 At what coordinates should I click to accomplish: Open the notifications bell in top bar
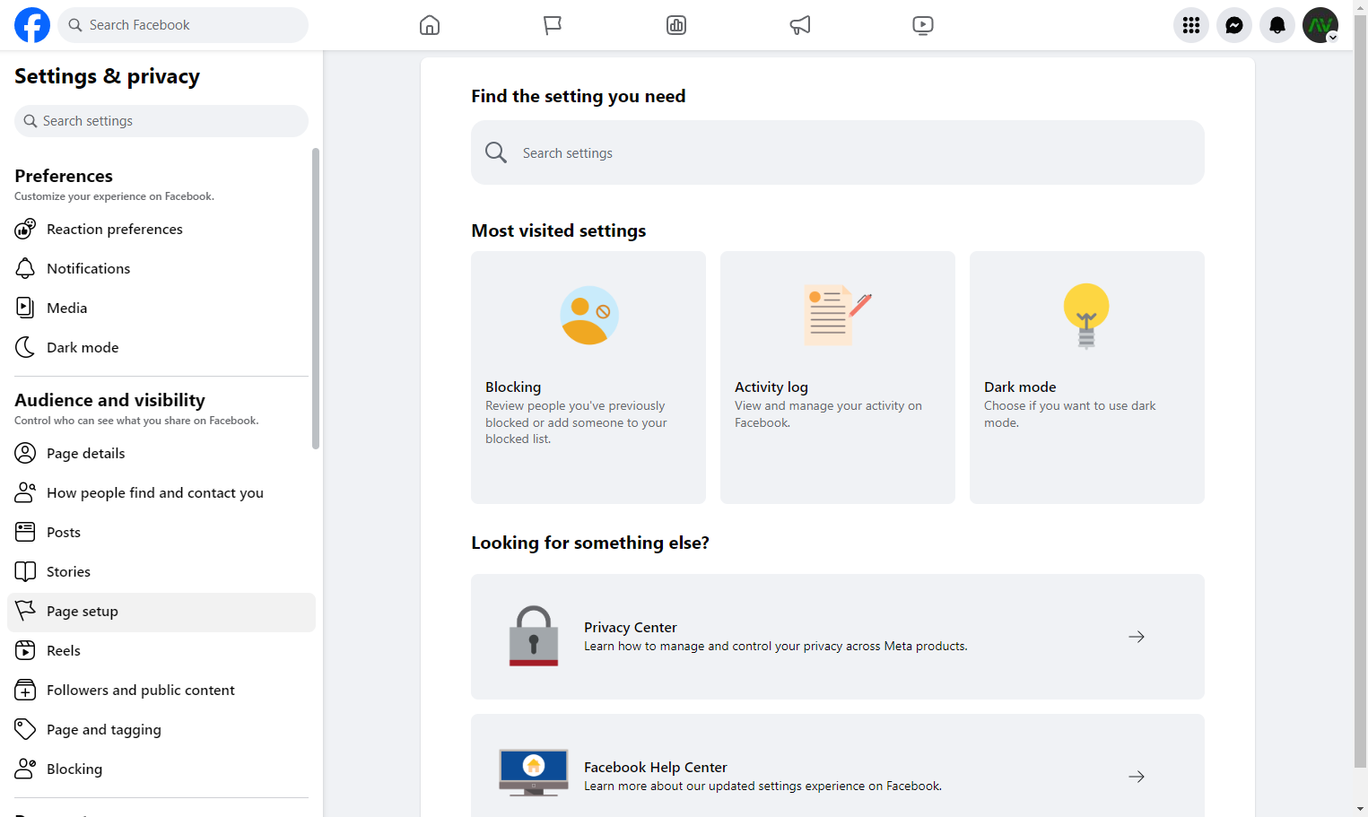[1277, 25]
